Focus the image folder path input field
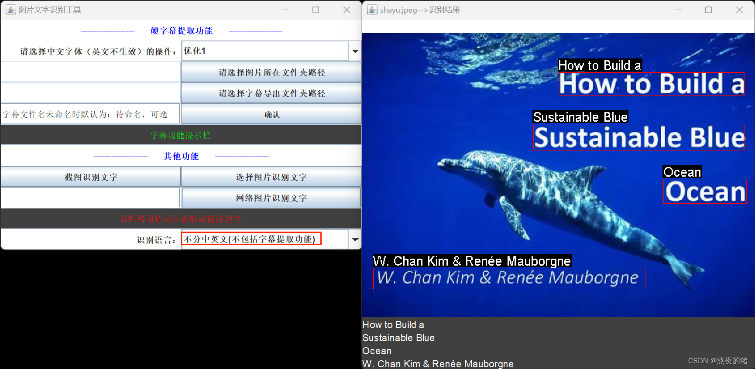The width and height of the screenshot is (755, 369). point(91,72)
